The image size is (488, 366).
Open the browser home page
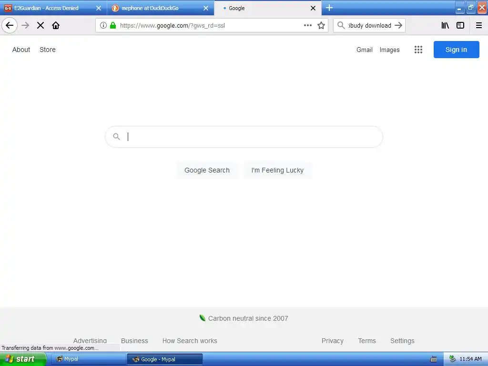56,25
